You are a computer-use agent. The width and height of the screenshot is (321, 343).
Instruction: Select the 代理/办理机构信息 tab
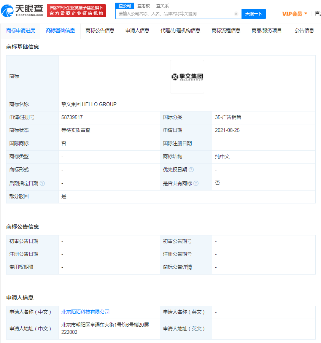point(181,31)
